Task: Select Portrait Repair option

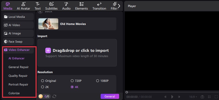Action: coord(18,85)
